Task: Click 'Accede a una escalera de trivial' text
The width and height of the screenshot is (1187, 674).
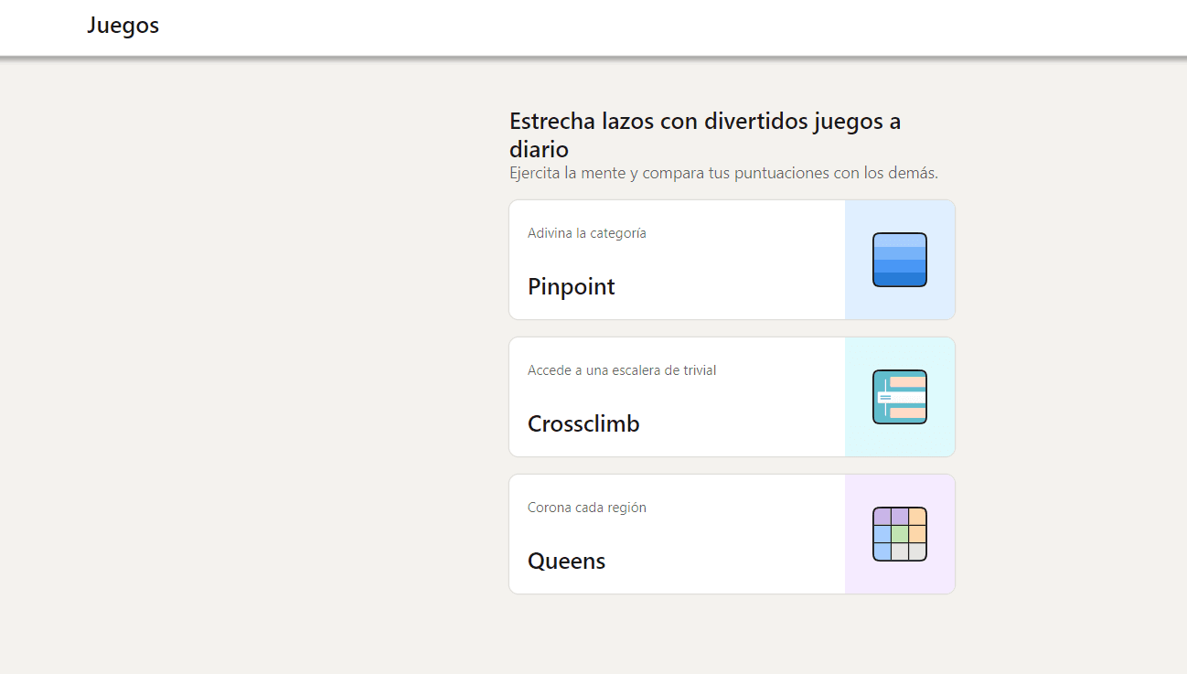Action: [x=622, y=370]
